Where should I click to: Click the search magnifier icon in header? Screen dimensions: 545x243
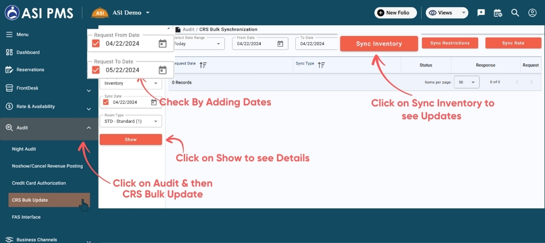(515, 13)
